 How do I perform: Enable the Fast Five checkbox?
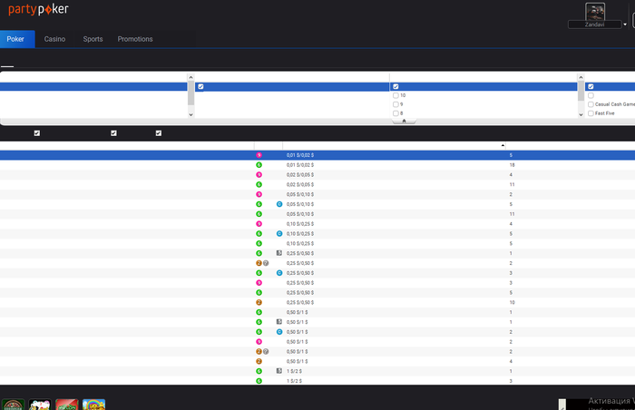(591, 113)
